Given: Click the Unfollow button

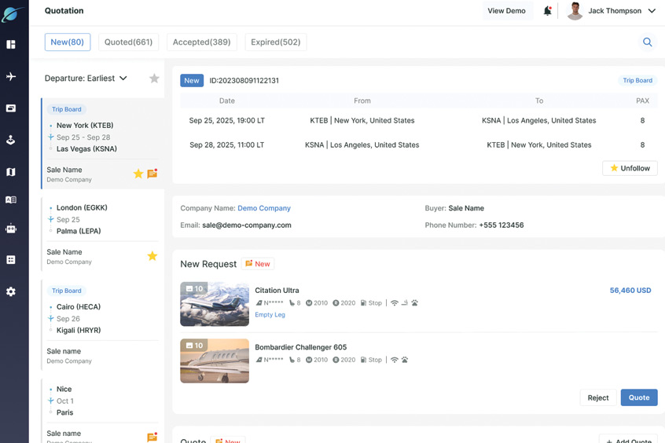Looking at the screenshot, I should (x=630, y=168).
